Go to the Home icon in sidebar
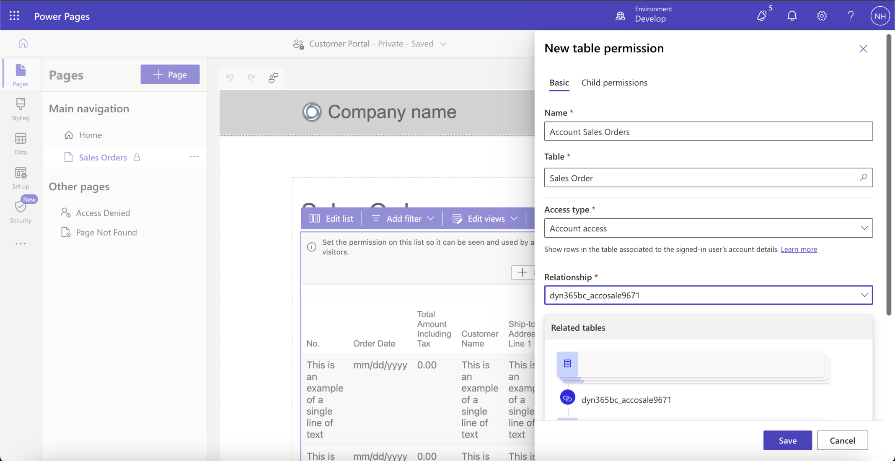The image size is (895, 461). (x=23, y=43)
